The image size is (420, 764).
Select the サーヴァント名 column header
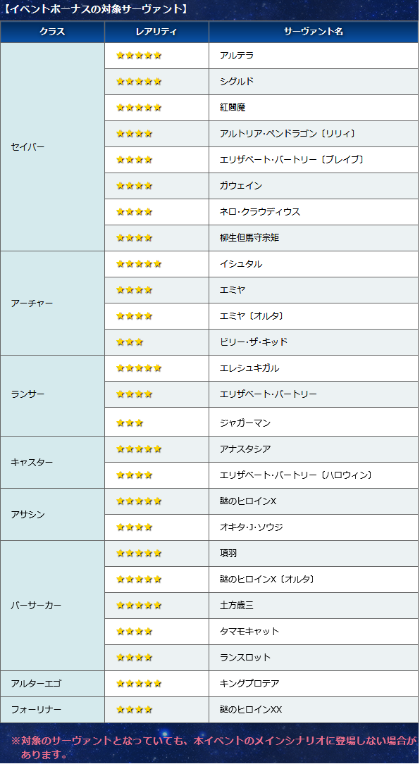(x=314, y=32)
